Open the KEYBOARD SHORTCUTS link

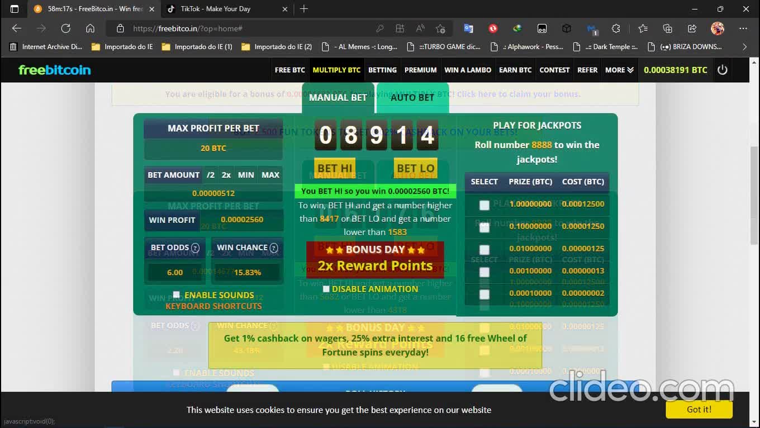tap(213, 306)
